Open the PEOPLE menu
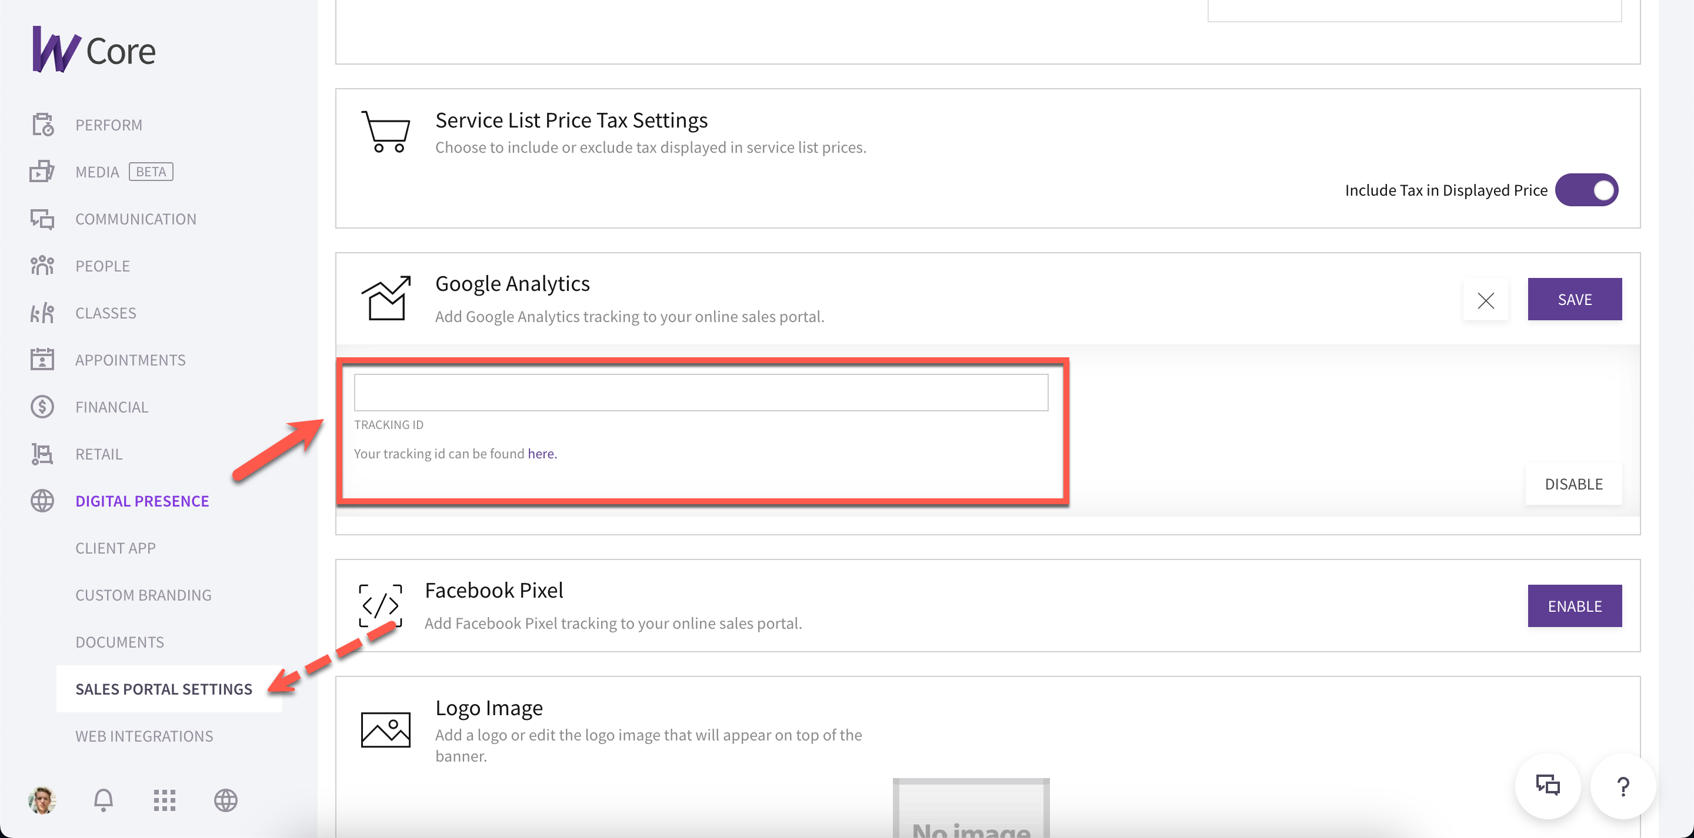This screenshot has height=838, width=1694. point(102,266)
